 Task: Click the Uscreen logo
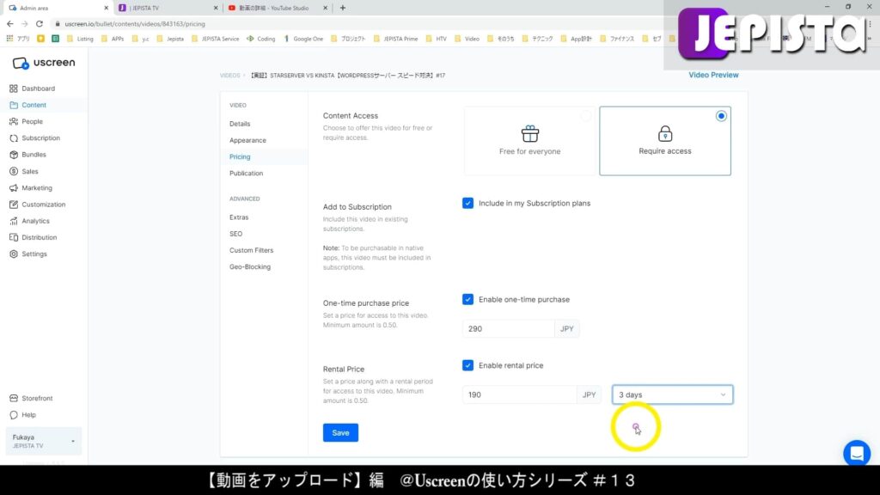[43, 63]
